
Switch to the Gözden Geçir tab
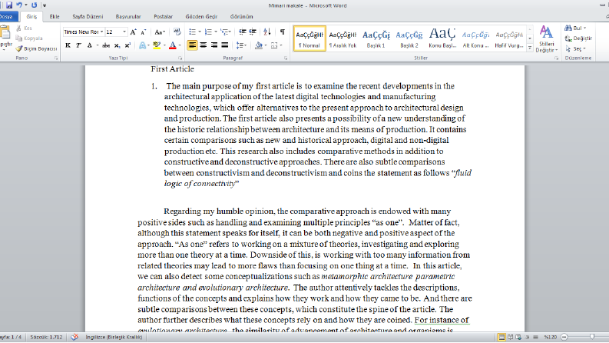point(201,17)
